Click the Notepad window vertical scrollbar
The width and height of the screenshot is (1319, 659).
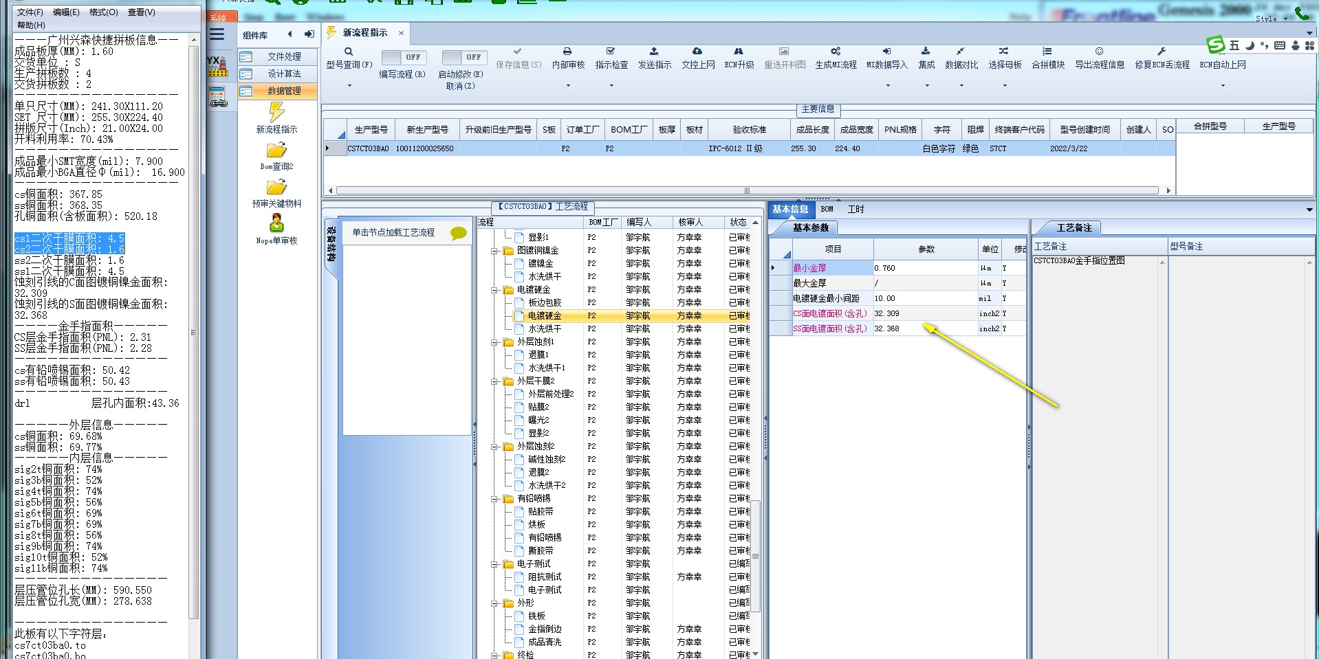click(x=193, y=333)
